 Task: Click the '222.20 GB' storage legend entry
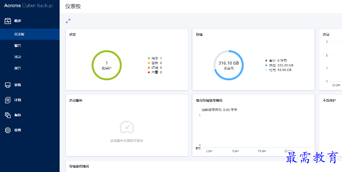coord(279,65)
